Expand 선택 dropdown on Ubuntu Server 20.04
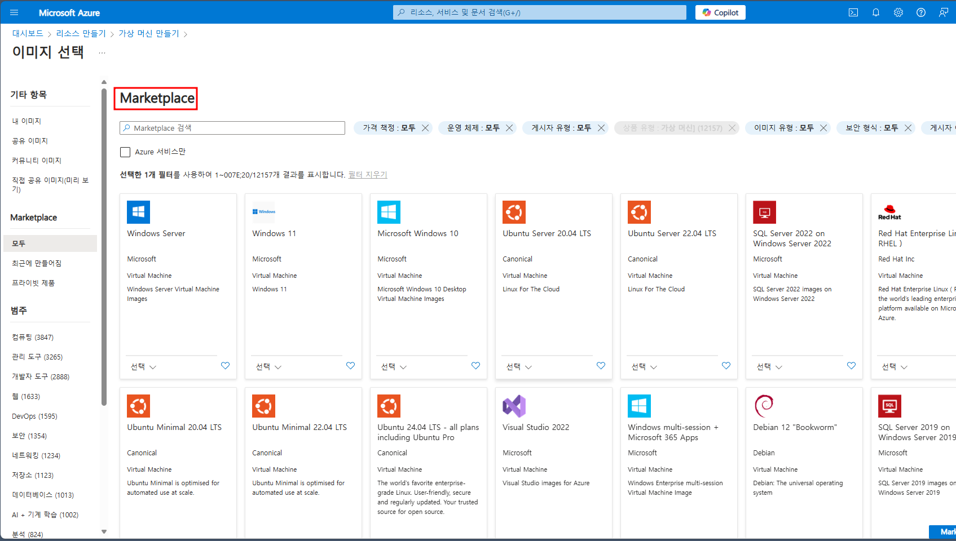Screen dimensions: 956x541 pyautogui.click(x=519, y=367)
